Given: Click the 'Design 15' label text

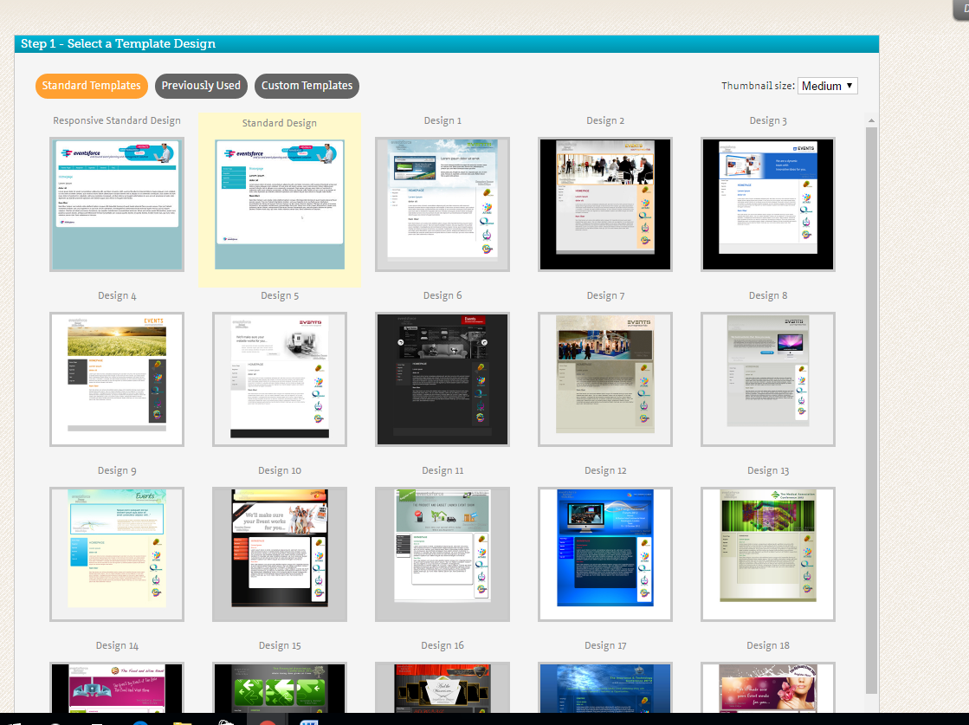Looking at the screenshot, I should tap(280, 646).
